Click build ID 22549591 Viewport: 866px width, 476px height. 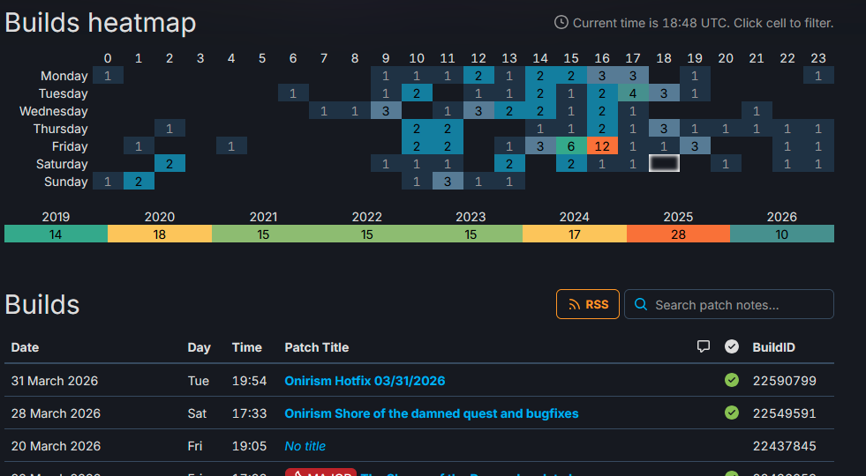pos(784,413)
